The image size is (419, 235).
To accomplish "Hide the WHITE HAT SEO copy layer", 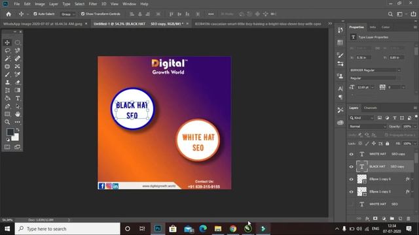I will [x=352, y=154].
